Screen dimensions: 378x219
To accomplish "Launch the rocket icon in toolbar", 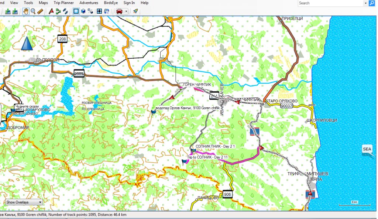I will pyautogui.click(x=135, y=11).
